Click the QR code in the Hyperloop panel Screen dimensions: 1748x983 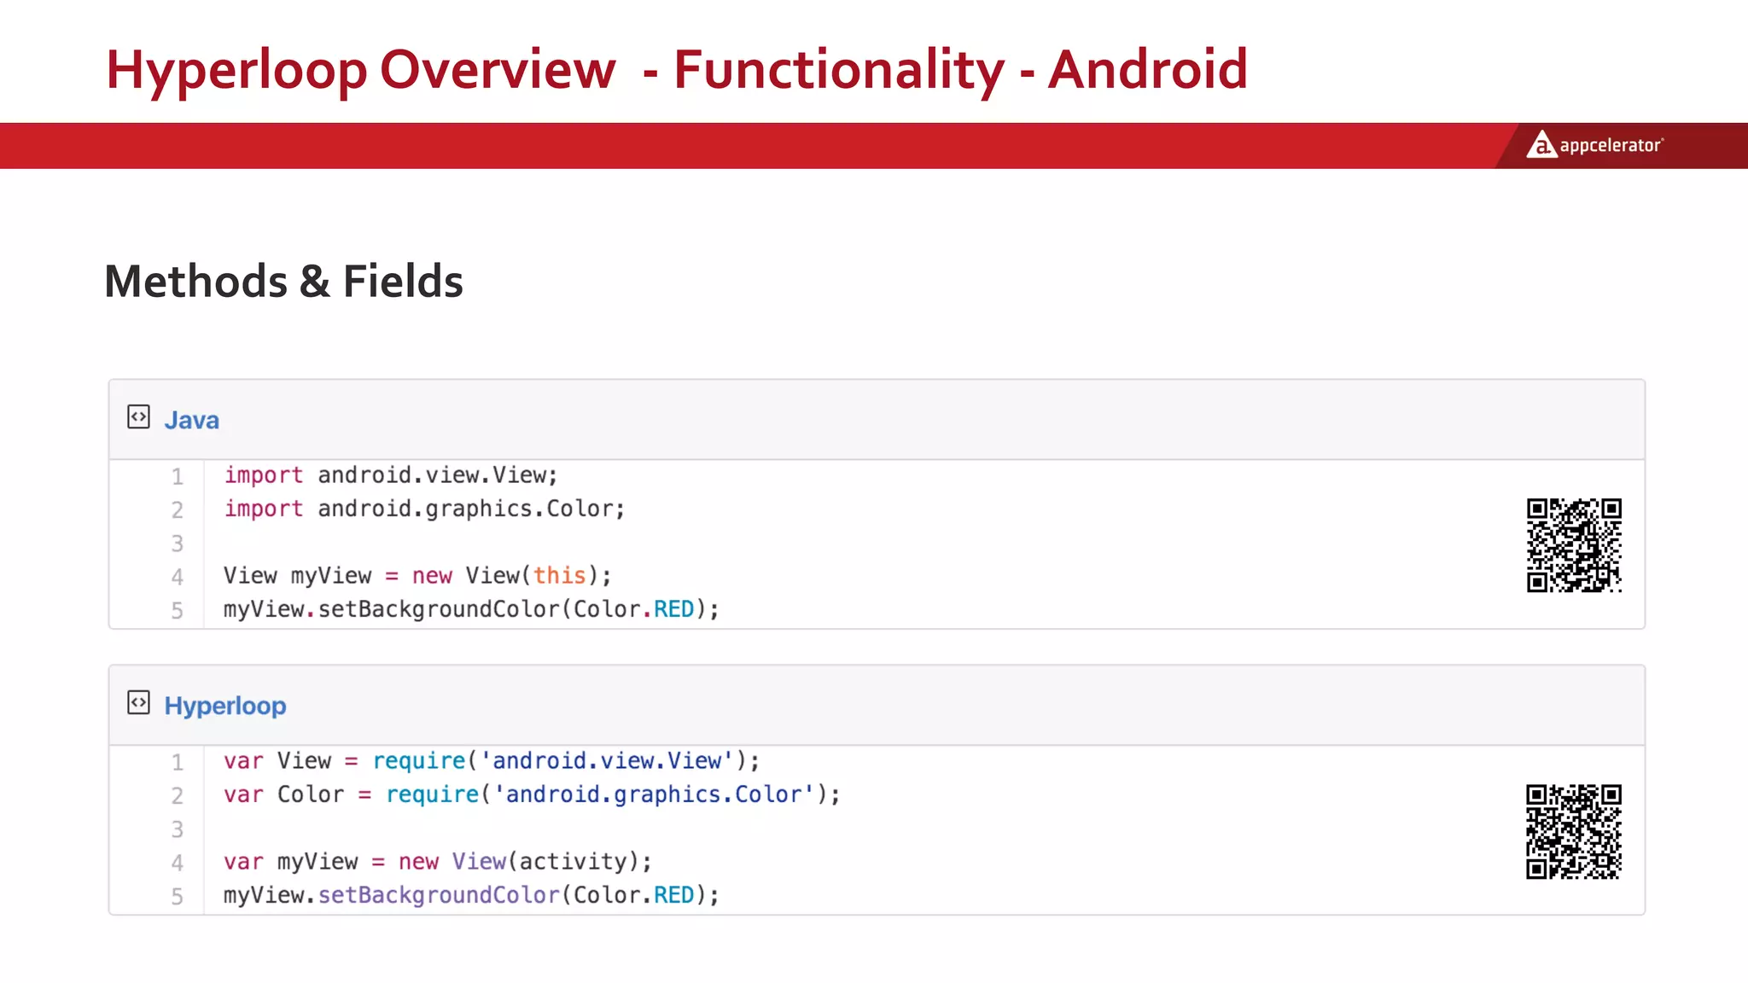tap(1574, 831)
